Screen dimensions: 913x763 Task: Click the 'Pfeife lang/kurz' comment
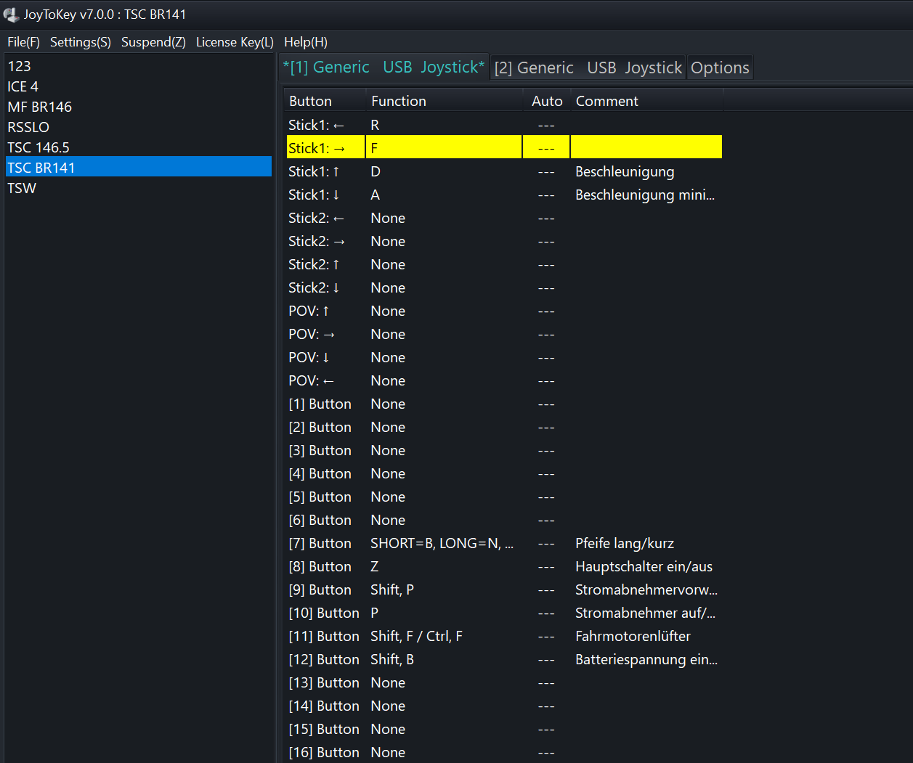click(x=625, y=543)
